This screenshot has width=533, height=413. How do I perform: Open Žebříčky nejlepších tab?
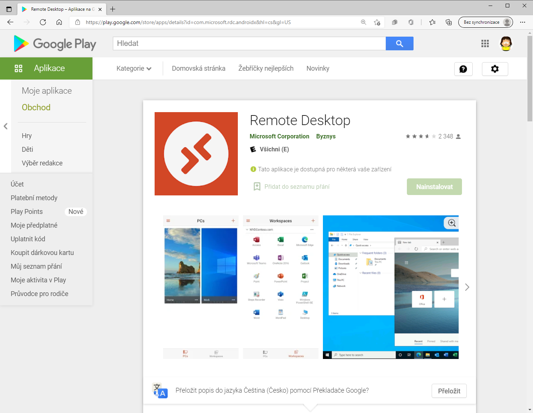(x=266, y=68)
